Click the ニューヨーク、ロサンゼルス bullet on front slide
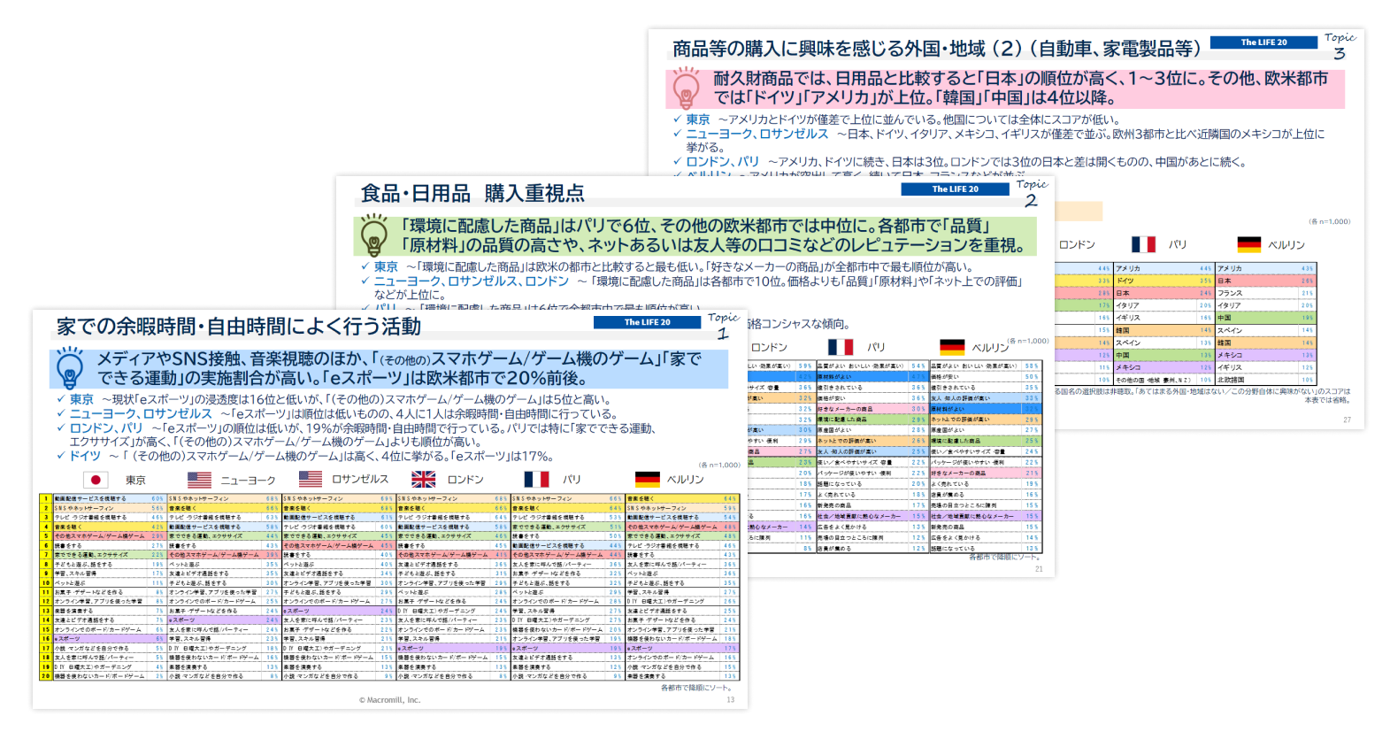Image resolution: width=1390 pixels, height=739 pixels. coord(141,413)
